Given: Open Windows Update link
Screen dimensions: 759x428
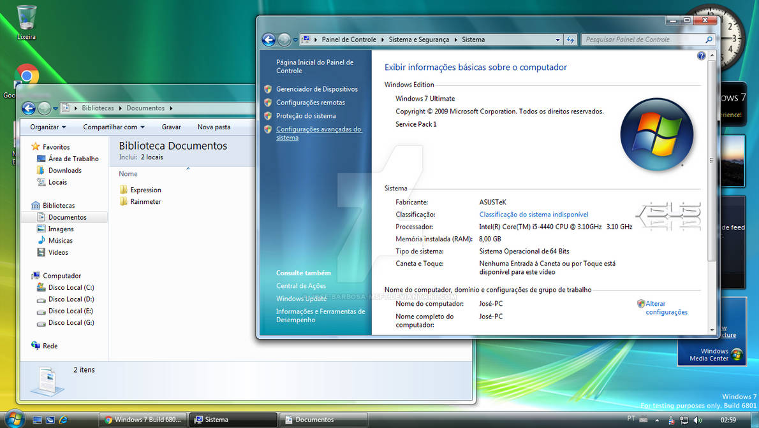Looking at the screenshot, I should click(x=301, y=299).
